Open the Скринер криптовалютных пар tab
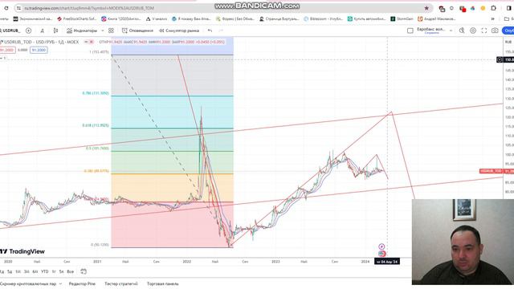Screen dimensions: 514x289 (x=27, y=283)
